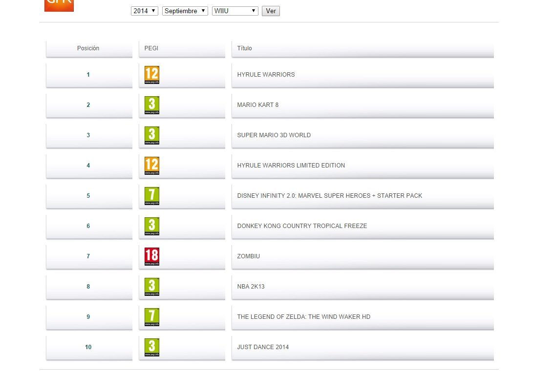Click the PEGI 7 icon for Wind Waker HD
This screenshot has width=533, height=375.
pos(151,317)
